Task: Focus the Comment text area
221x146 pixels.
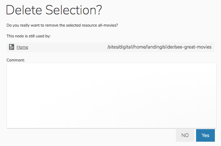Action: pyautogui.click(x=112, y=96)
